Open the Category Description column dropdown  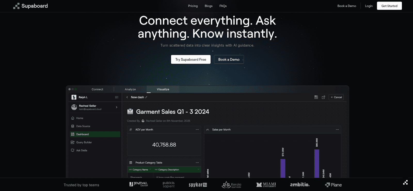tap(198, 169)
